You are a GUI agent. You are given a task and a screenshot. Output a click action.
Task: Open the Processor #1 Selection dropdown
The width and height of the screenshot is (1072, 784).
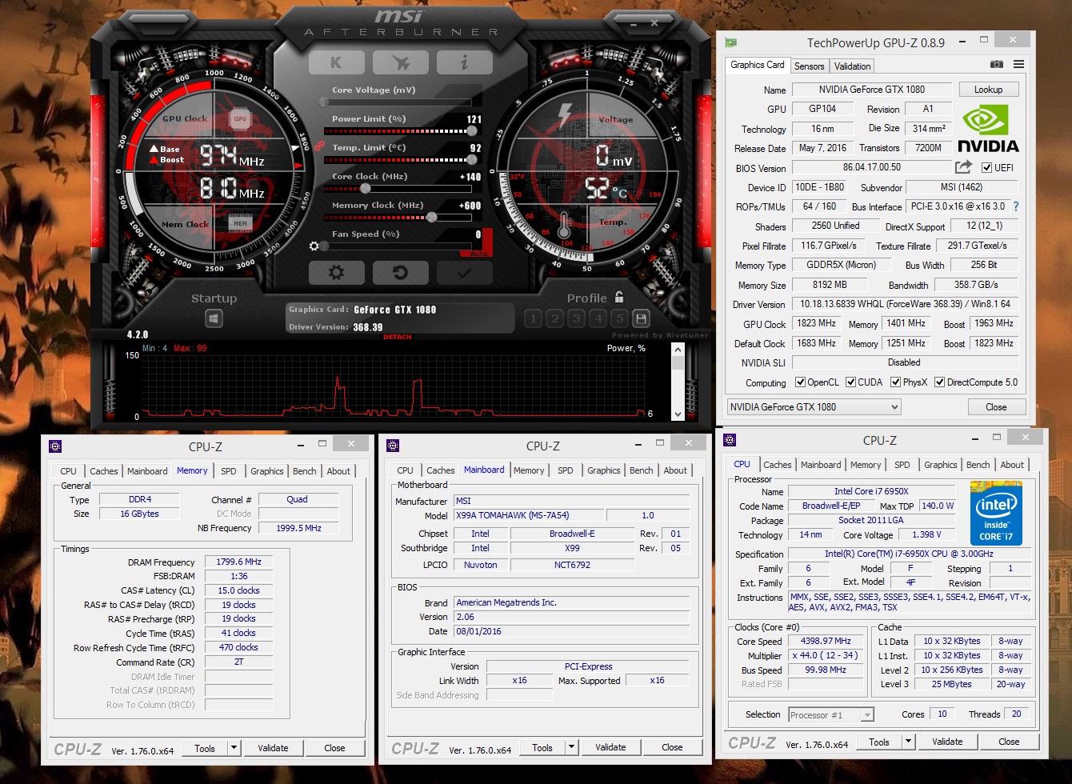point(831,714)
